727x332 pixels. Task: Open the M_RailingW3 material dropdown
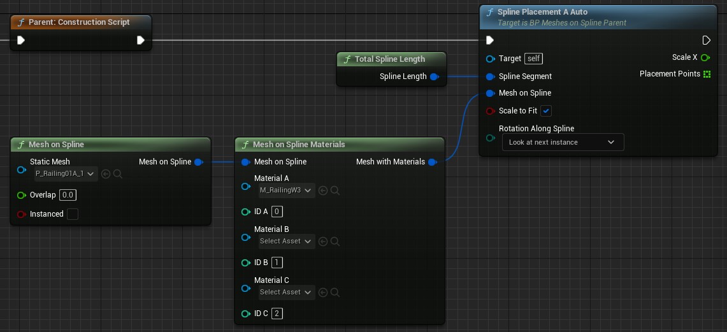(x=286, y=191)
